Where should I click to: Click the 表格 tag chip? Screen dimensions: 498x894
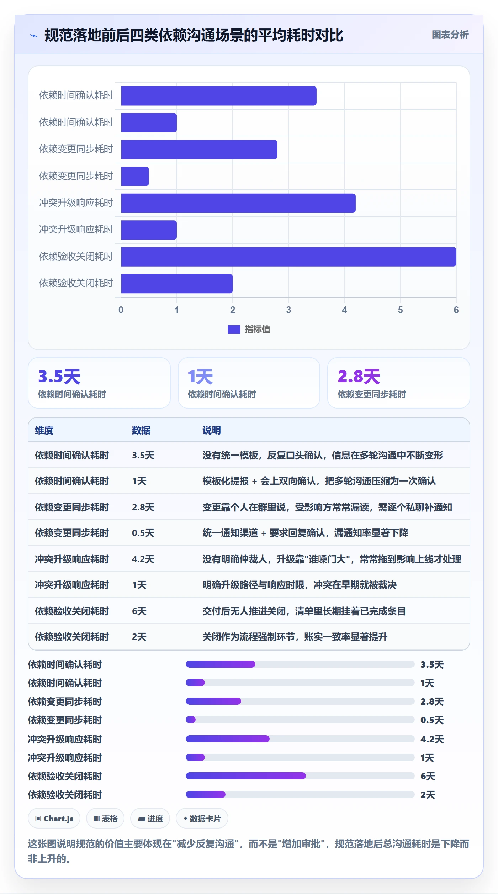(x=105, y=819)
